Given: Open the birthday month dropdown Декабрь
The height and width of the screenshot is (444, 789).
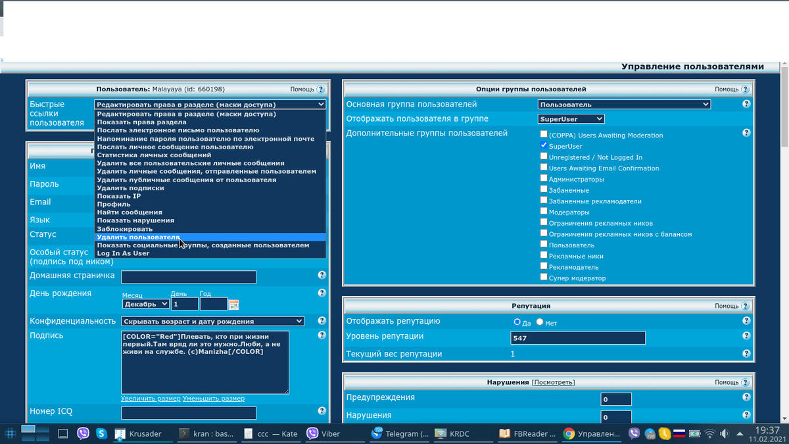Looking at the screenshot, I should pos(145,304).
